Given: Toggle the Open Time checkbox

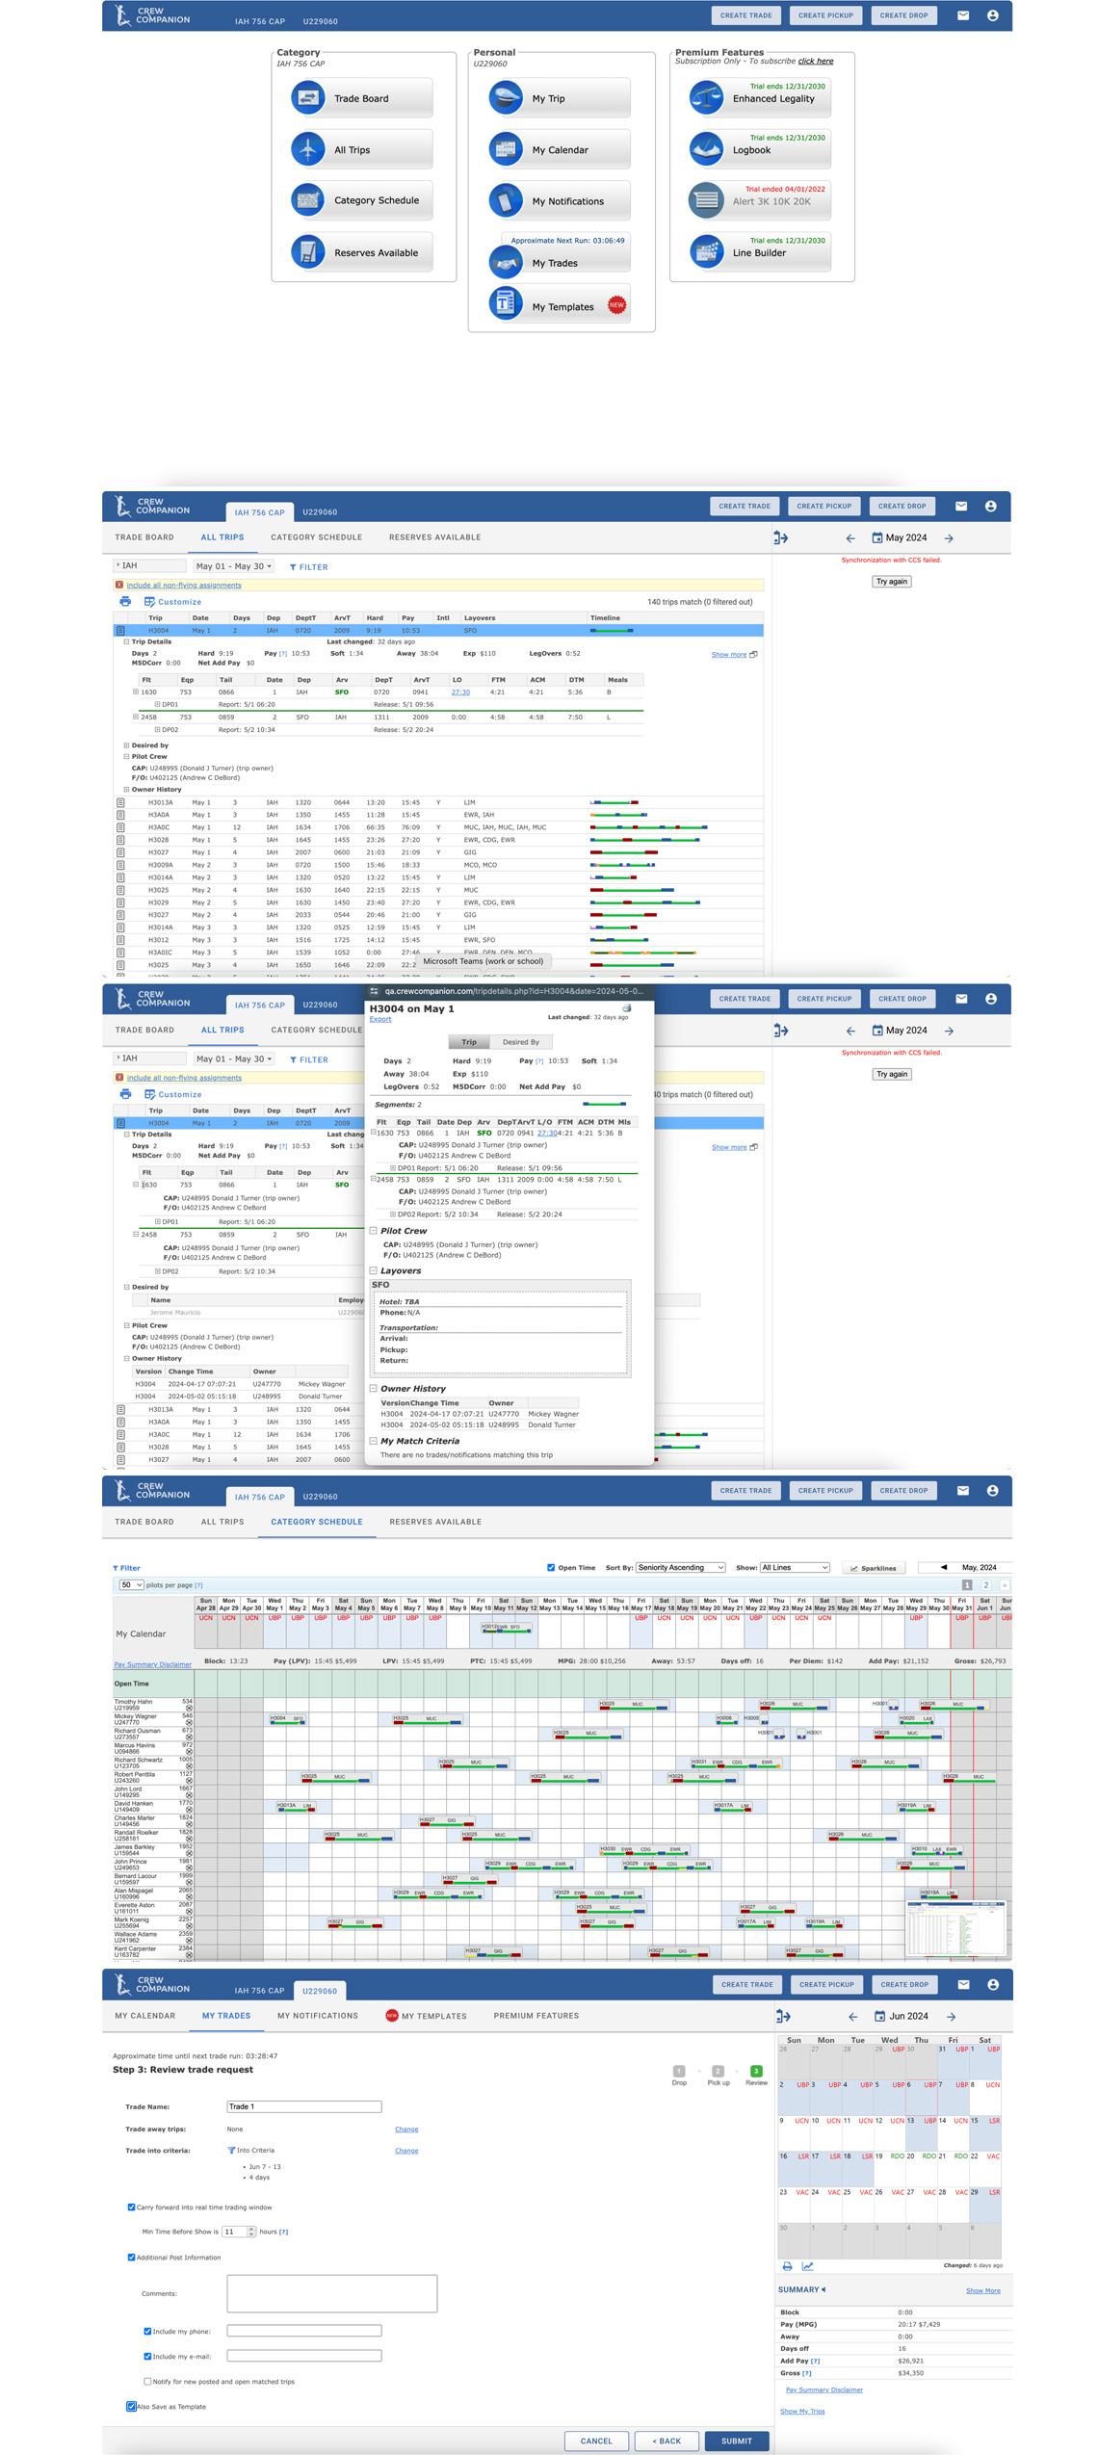Looking at the screenshot, I should [551, 1567].
